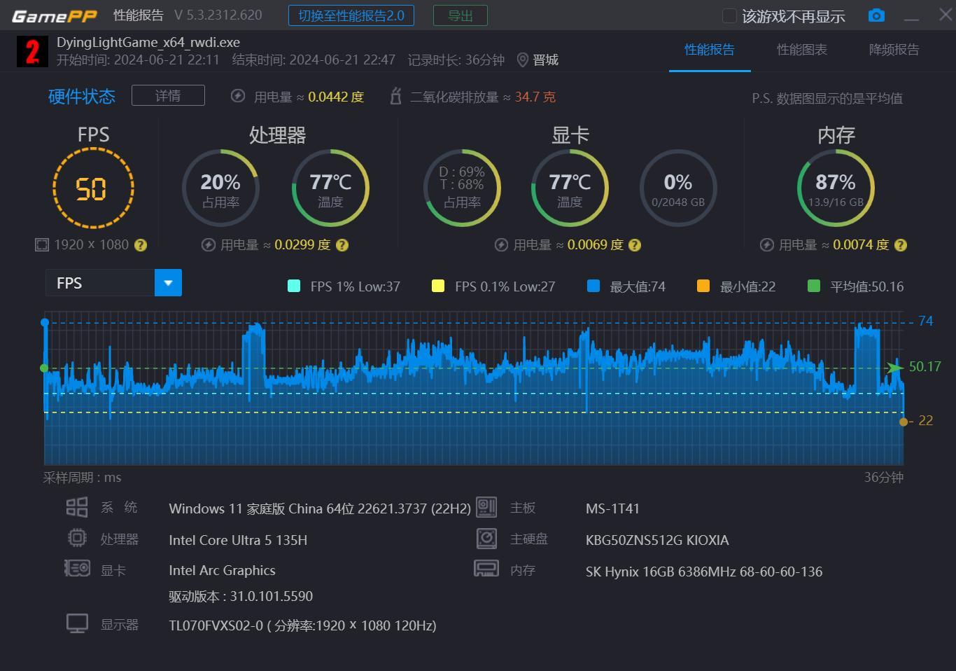Viewport: 956px width, 671px height.
Task: Click the DyingLightGame_x64_rwdi.exe filename
Action: coord(148,43)
